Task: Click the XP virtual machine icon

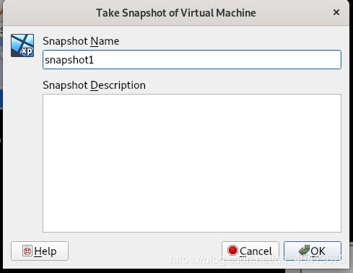Action: (22, 45)
